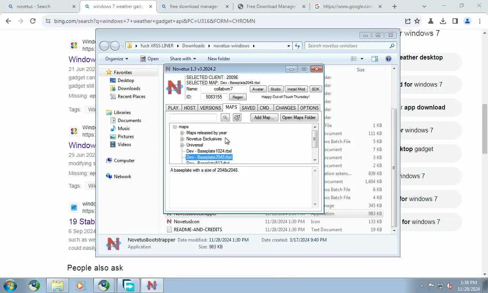
Task: Click Explorer Back navigation arrow
Action: (104, 46)
